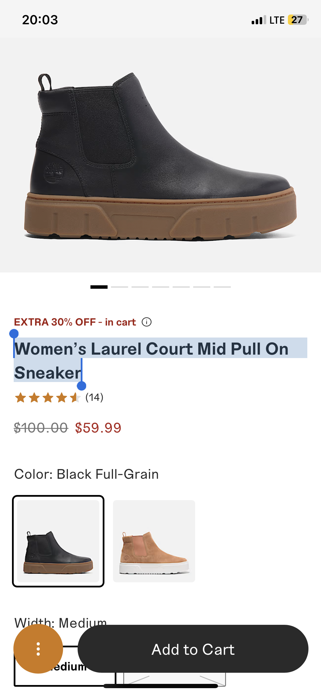Go to the second image indicator
The width and height of the screenshot is (321, 695).
point(120,287)
